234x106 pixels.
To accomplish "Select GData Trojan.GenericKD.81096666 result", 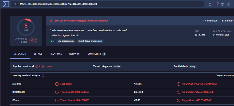I will [75, 100].
